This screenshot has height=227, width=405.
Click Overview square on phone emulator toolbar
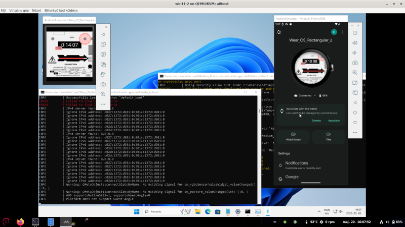pos(355,123)
